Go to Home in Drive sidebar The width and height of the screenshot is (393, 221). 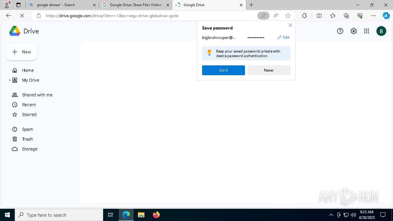tap(28, 70)
